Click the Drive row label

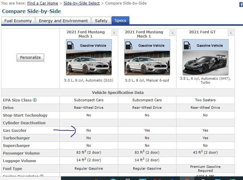[8, 108]
